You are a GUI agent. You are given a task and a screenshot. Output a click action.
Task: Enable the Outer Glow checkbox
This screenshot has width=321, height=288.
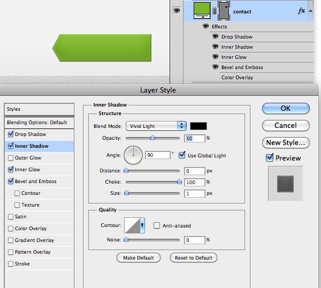click(11, 158)
